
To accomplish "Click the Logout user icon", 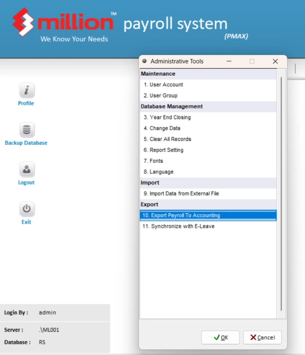I will pos(26,170).
